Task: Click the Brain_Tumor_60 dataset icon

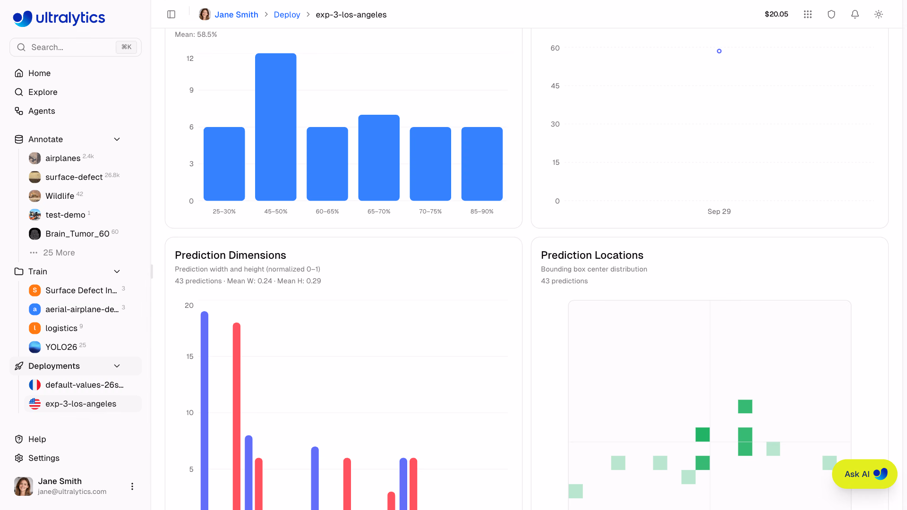Action: (35, 234)
